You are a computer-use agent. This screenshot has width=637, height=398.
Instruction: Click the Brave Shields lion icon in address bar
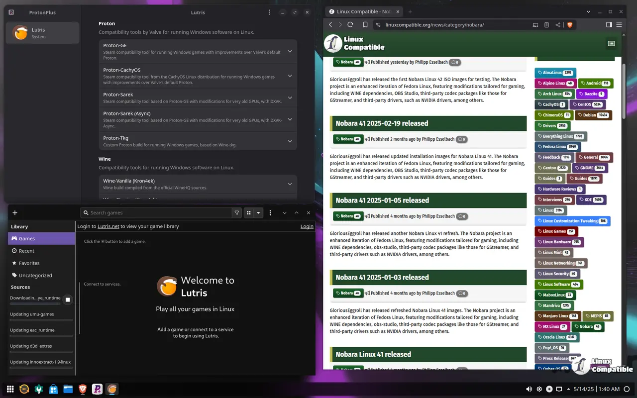coord(570,25)
